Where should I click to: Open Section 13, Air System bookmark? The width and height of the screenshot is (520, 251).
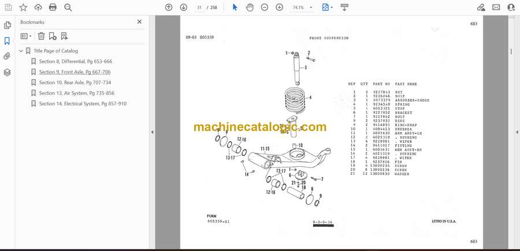pyautogui.click(x=77, y=93)
